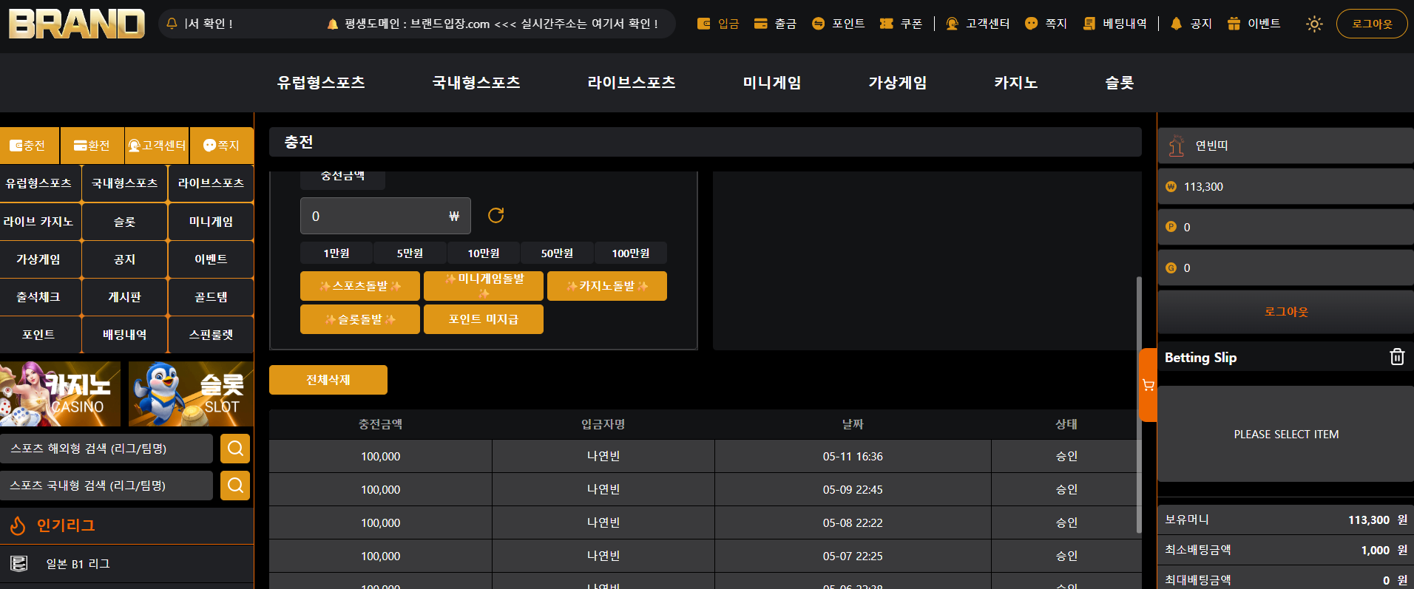
Task: Open 쪽지 messages in top bar
Action: pos(1046,24)
